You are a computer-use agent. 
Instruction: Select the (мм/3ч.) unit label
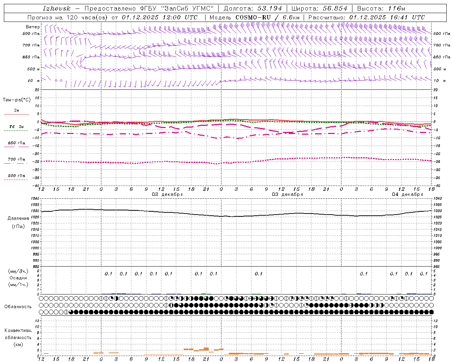click(18, 271)
